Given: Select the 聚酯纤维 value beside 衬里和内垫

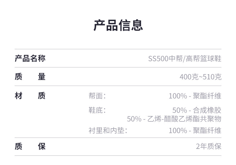Looking at the screenshot, I should point(207,130).
